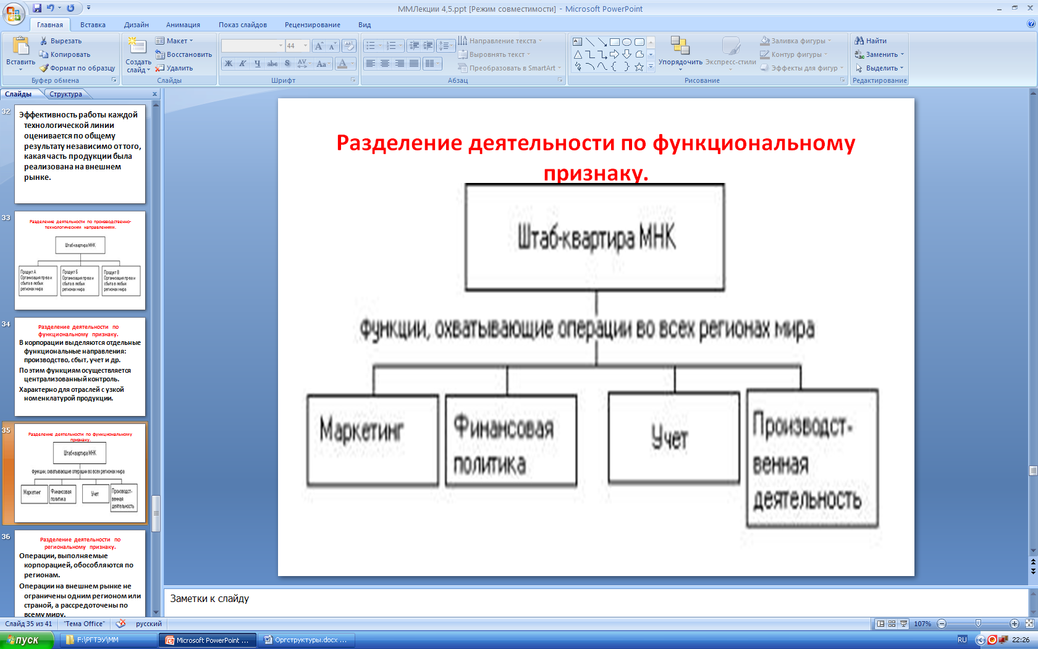Image resolution: width=1038 pixels, height=649 pixels.
Task: Clear all text formatting
Action: point(350,46)
